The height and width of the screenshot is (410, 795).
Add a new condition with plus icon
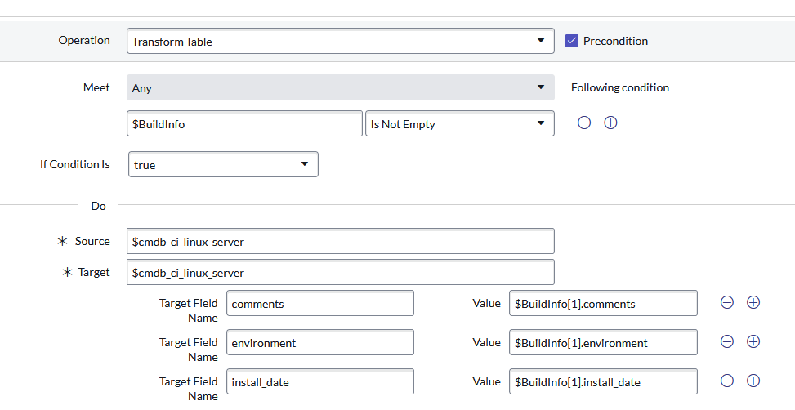[610, 123]
